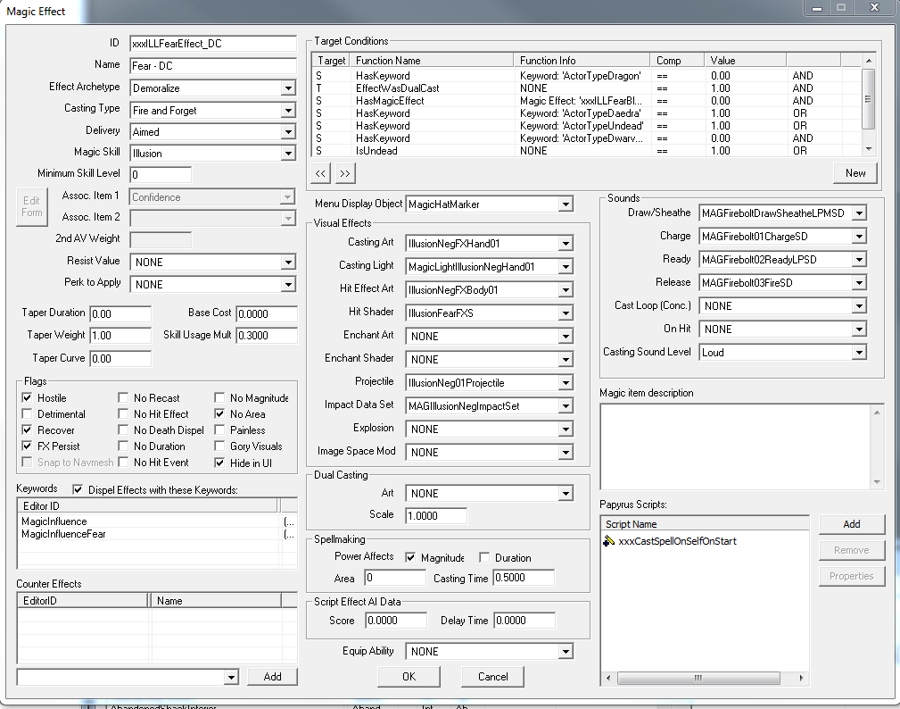
Task: Click the Edit Form button
Action: 31,207
